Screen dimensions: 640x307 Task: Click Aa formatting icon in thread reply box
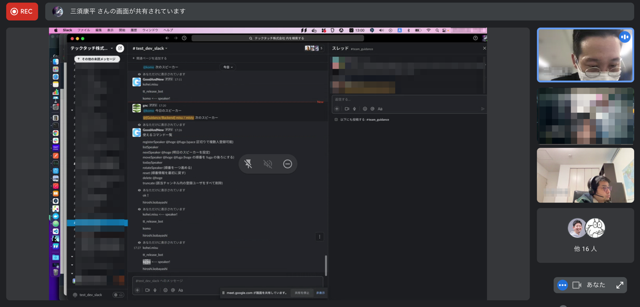click(380, 108)
